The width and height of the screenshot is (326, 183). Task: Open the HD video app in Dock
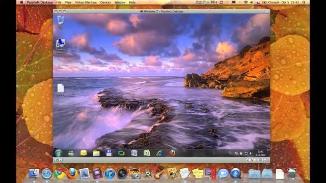coord(97,173)
